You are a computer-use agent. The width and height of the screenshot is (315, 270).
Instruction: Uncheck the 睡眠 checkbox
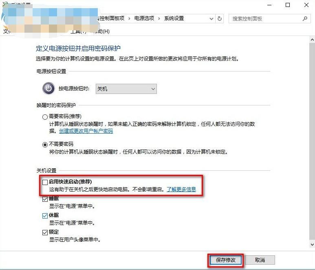click(x=45, y=199)
